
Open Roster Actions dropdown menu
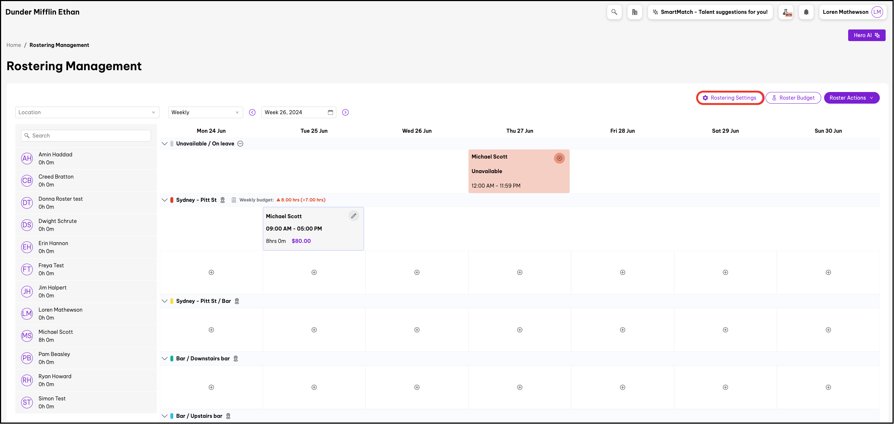coord(851,98)
